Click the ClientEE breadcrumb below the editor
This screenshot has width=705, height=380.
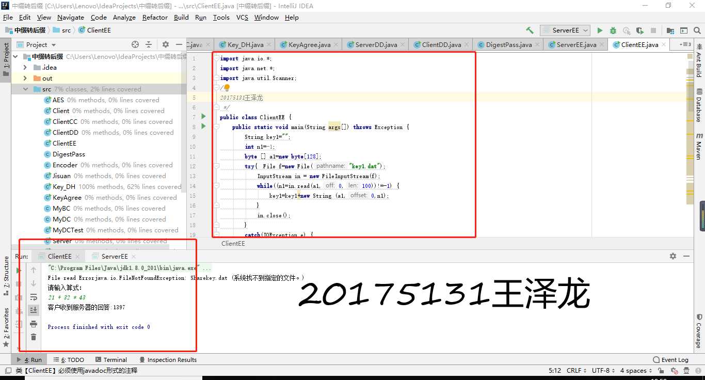coord(233,244)
